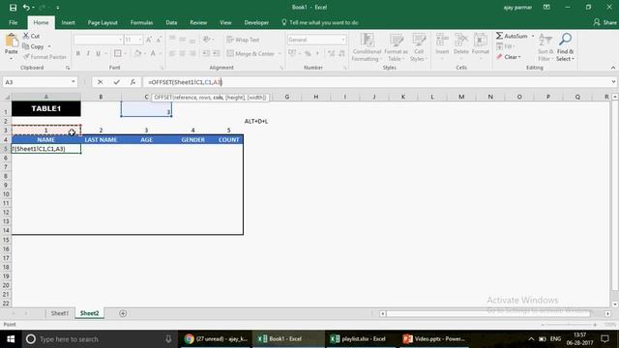Click the Undo arrow icon
Viewport: 619px width, 348px height.
[26, 8]
